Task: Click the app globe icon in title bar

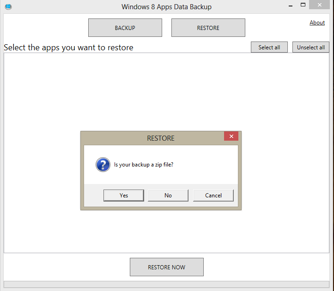Action: (8, 6)
